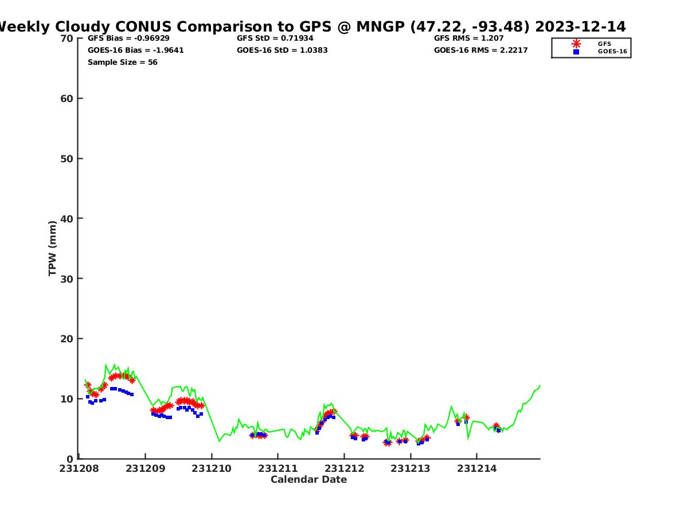Click the Calendar Date x-axis label

pos(309,479)
